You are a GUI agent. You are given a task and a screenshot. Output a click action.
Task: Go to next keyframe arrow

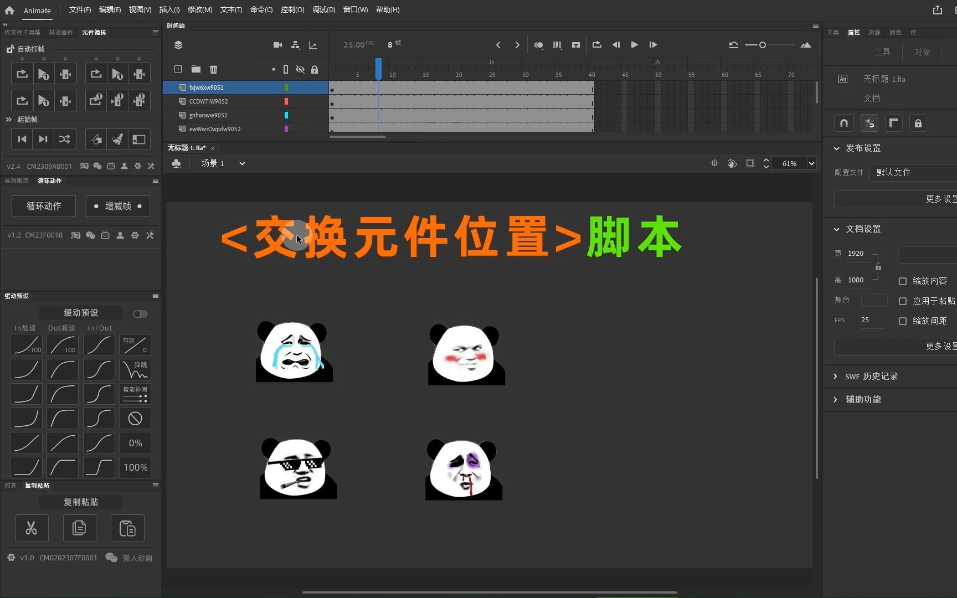(x=517, y=45)
